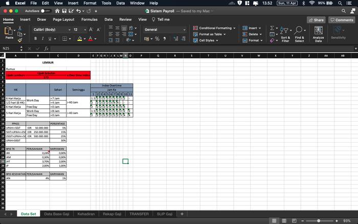This screenshot has height=224, width=358.
Task: Open the General number format dropdown
Action: click(186, 30)
